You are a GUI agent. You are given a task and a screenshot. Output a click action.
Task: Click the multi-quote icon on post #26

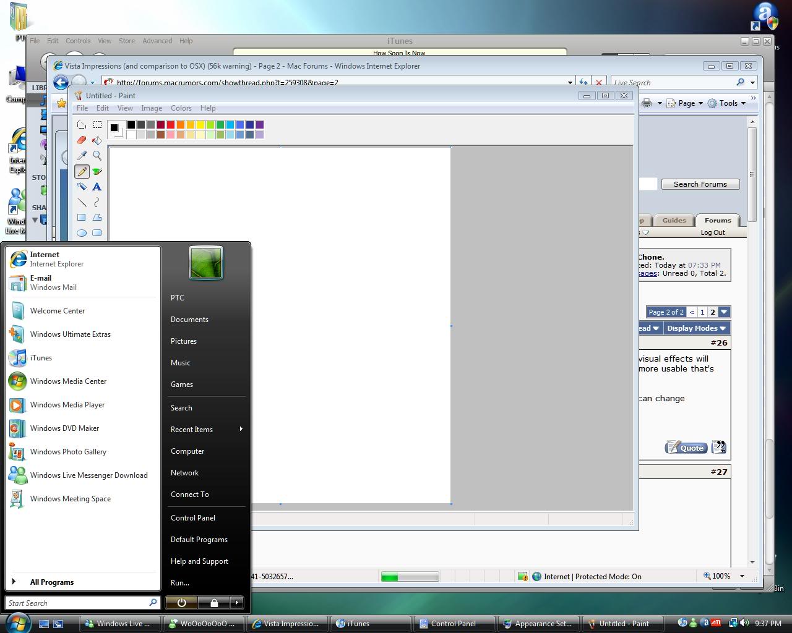click(718, 447)
